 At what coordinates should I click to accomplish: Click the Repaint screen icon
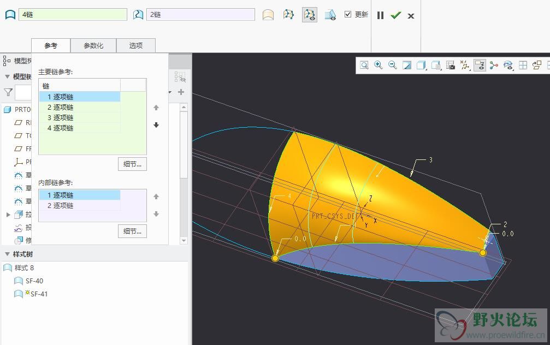(x=407, y=65)
